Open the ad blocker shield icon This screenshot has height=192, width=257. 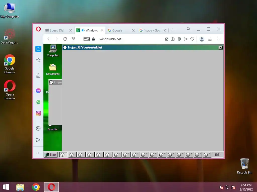179,39
